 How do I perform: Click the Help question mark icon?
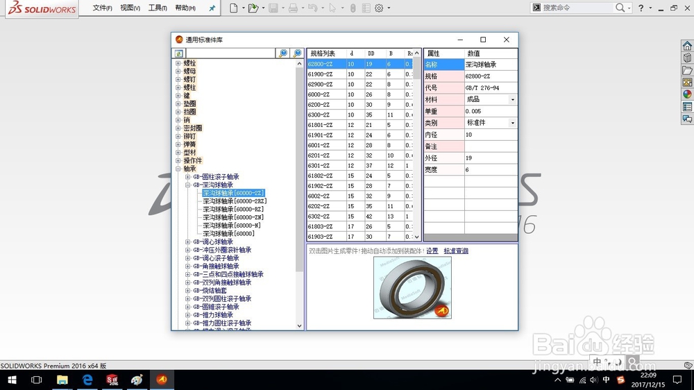(641, 8)
